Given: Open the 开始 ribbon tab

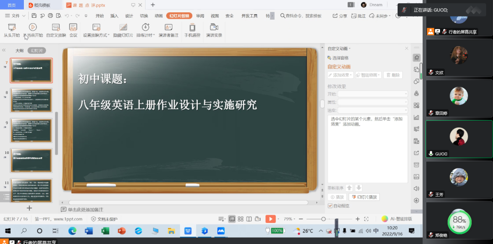Looking at the screenshot, I should [x=100, y=16].
